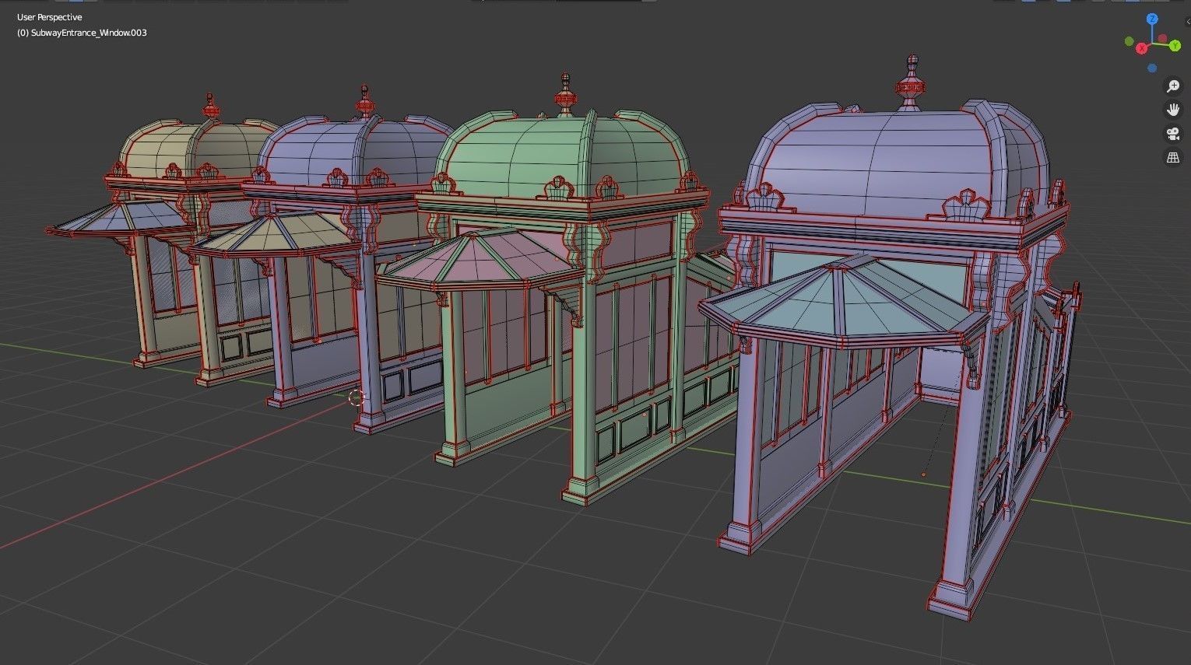This screenshot has width=1191, height=665.
Task: Click the zoom magnifier viewport button
Action: (x=1173, y=86)
